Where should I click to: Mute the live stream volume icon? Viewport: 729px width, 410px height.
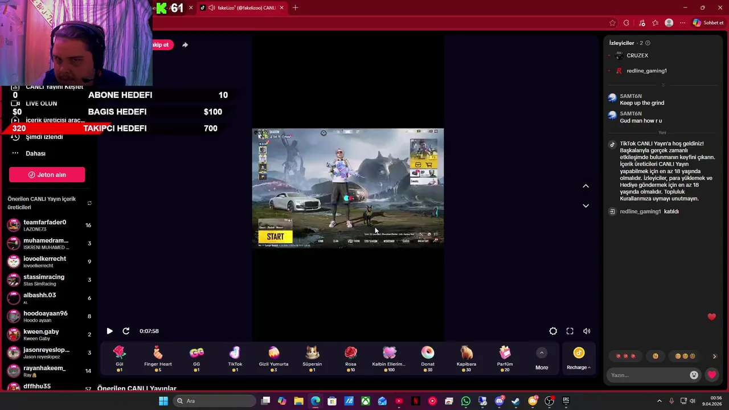(587, 331)
